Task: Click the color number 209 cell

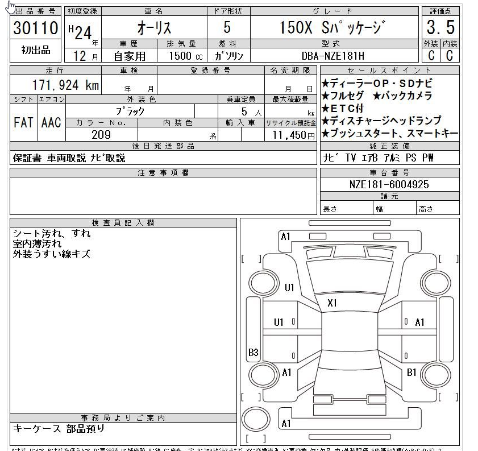Action: point(102,135)
